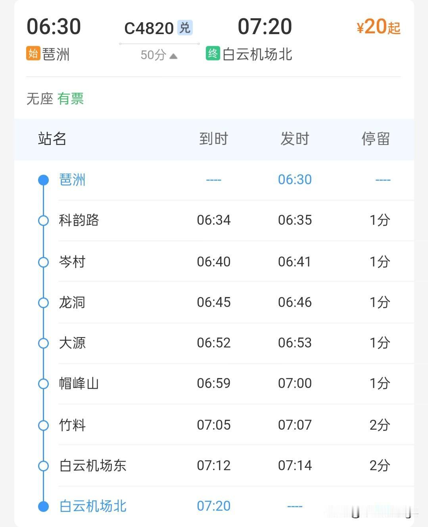Viewport: 428px width, 527px height.
Task: Click the 无座 有票 ticket availability text
Action: click(x=55, y=98)
